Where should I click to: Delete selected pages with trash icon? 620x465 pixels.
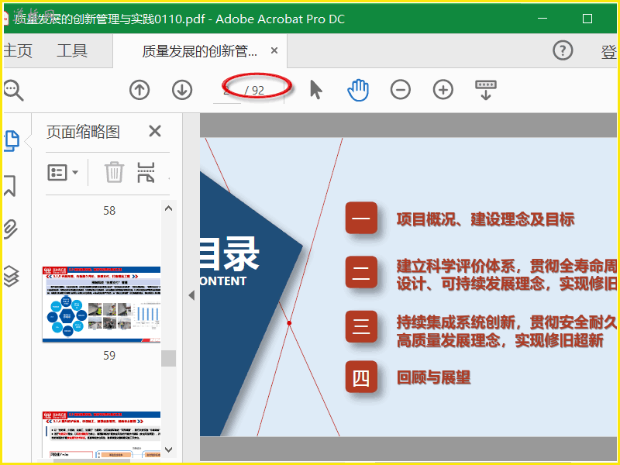pyautogui.click(x=114, y=172)
